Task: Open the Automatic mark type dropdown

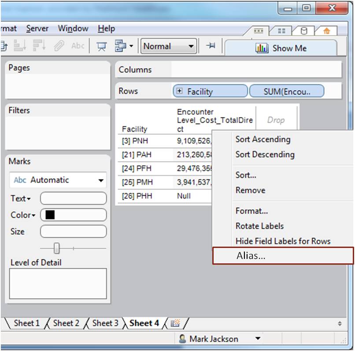Action: 58,180
